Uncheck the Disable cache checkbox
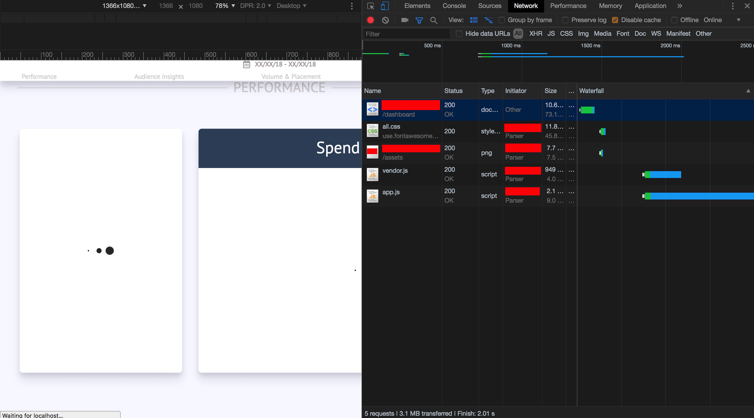 (615, 20)
